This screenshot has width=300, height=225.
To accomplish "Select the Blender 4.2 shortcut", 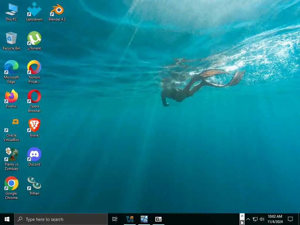I will tap(57, 12).
